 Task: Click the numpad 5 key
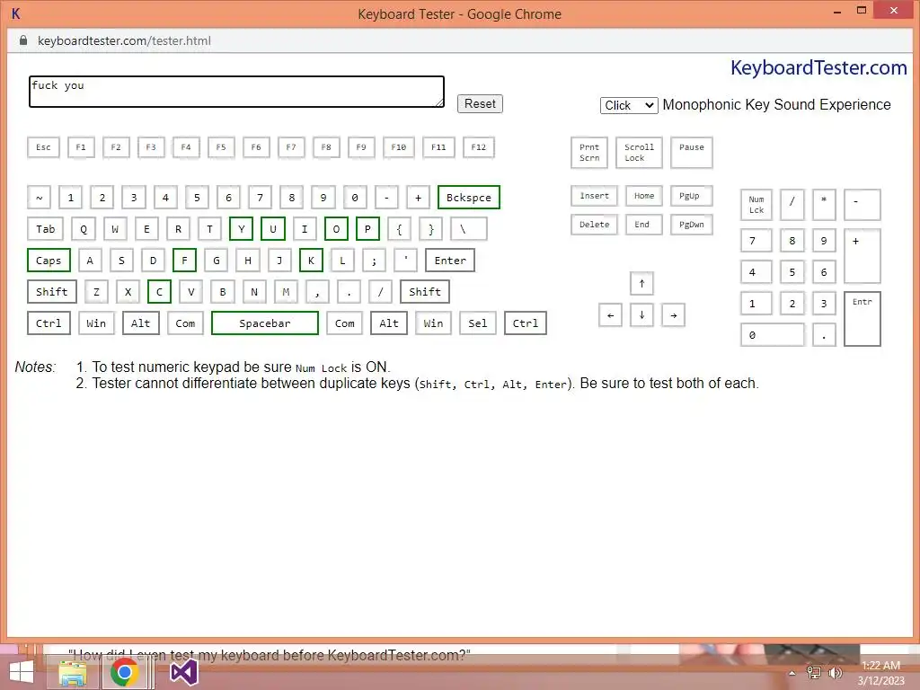click(x=792, y=272)
